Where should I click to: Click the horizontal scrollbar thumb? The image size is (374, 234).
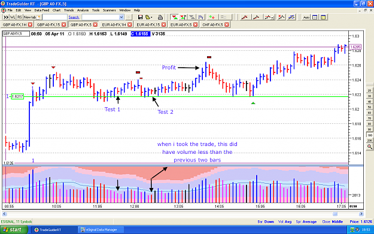click(335, 214)
